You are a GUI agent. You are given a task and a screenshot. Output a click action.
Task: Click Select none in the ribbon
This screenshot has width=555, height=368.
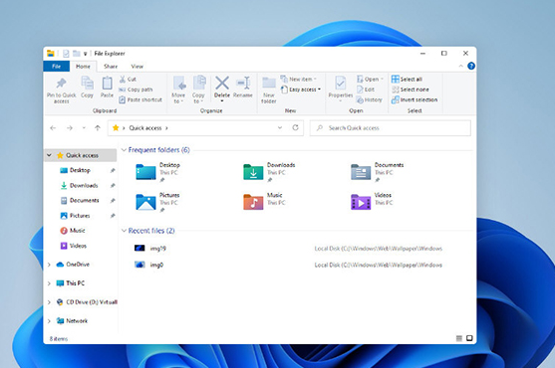[411, 90]
